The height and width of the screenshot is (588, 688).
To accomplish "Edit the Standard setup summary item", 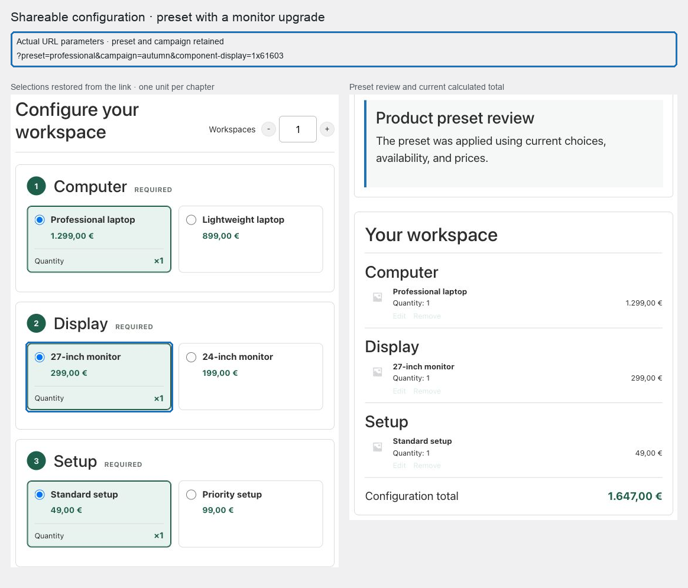I will tap(400, 466).
